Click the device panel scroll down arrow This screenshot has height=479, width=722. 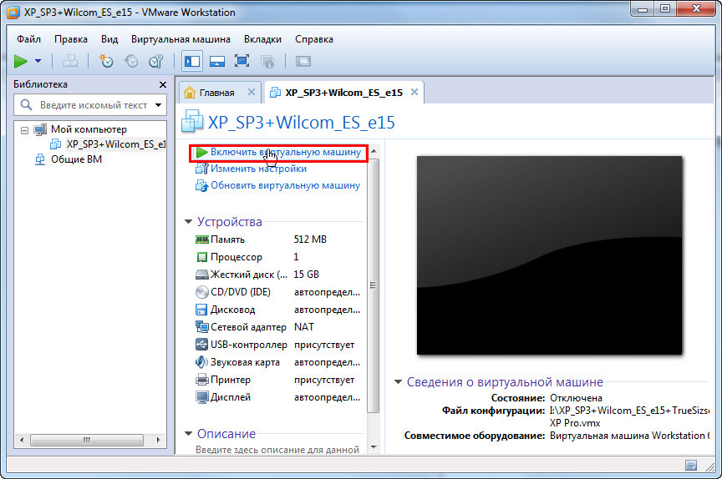(374, 447)
